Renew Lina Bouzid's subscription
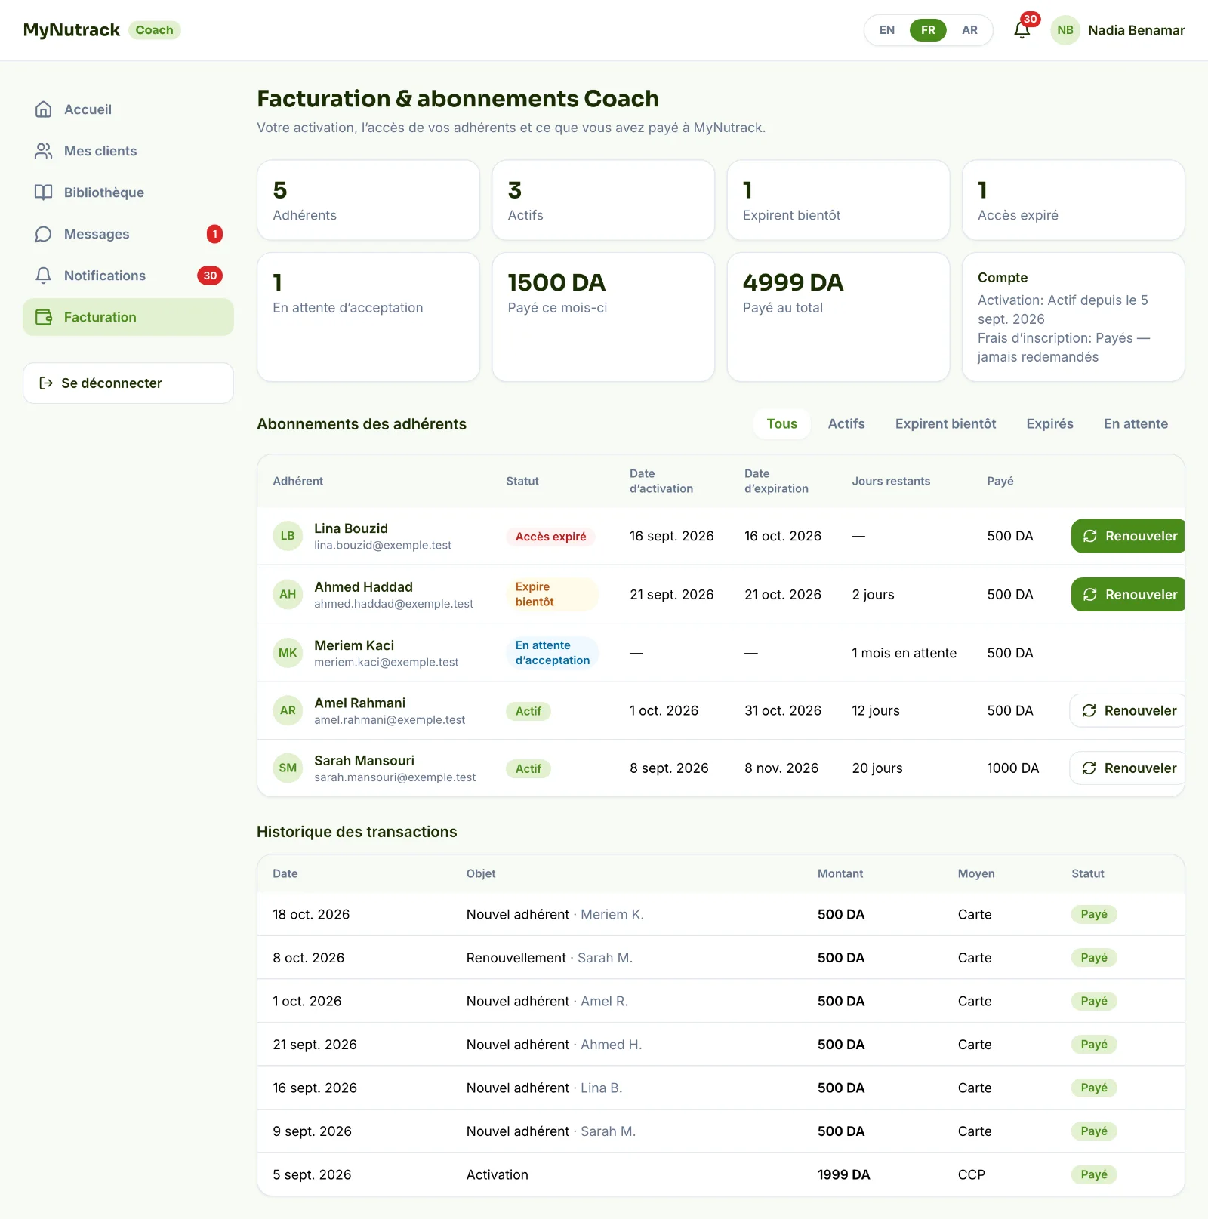Viewport: 1208px width, 1219px height. click(x=1128, y=536)
